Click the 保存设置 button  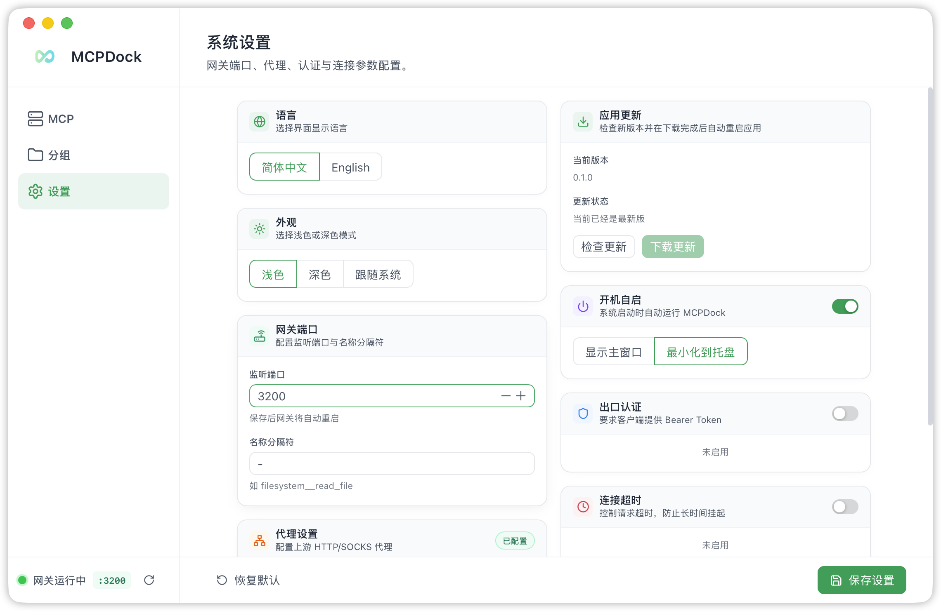[x=862, y=580]
